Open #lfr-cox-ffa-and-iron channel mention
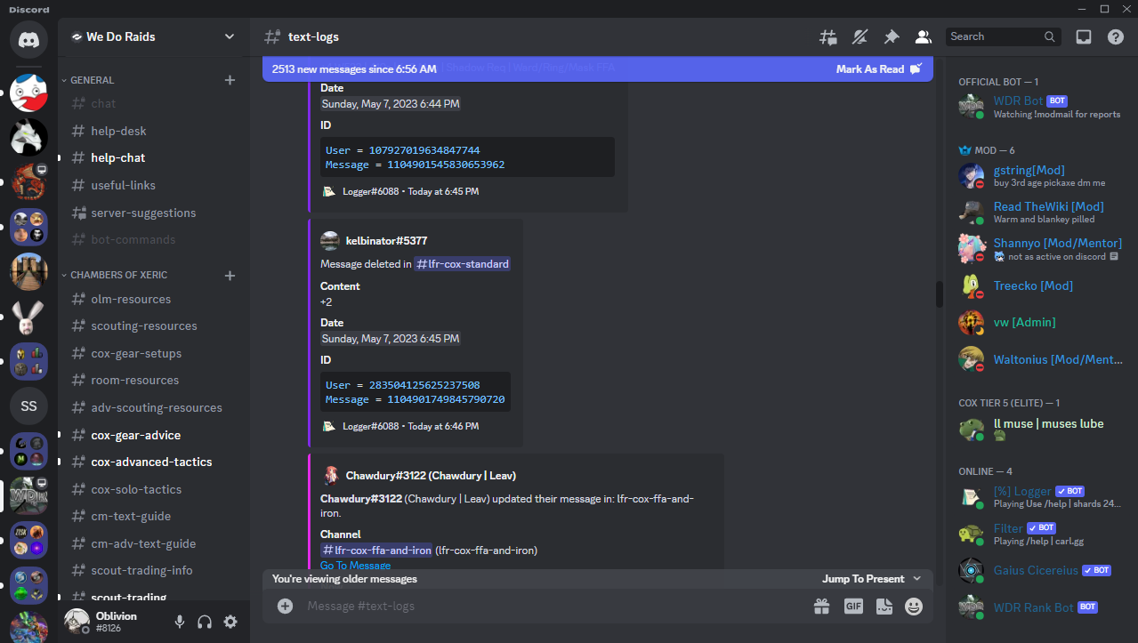This screenshot has width=1138, height=643. coord(376,551)
